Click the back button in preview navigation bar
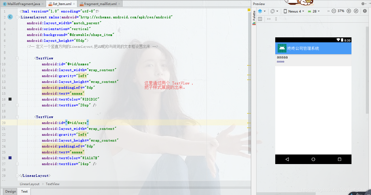The image size is (371, 195). tap(287, 159)
